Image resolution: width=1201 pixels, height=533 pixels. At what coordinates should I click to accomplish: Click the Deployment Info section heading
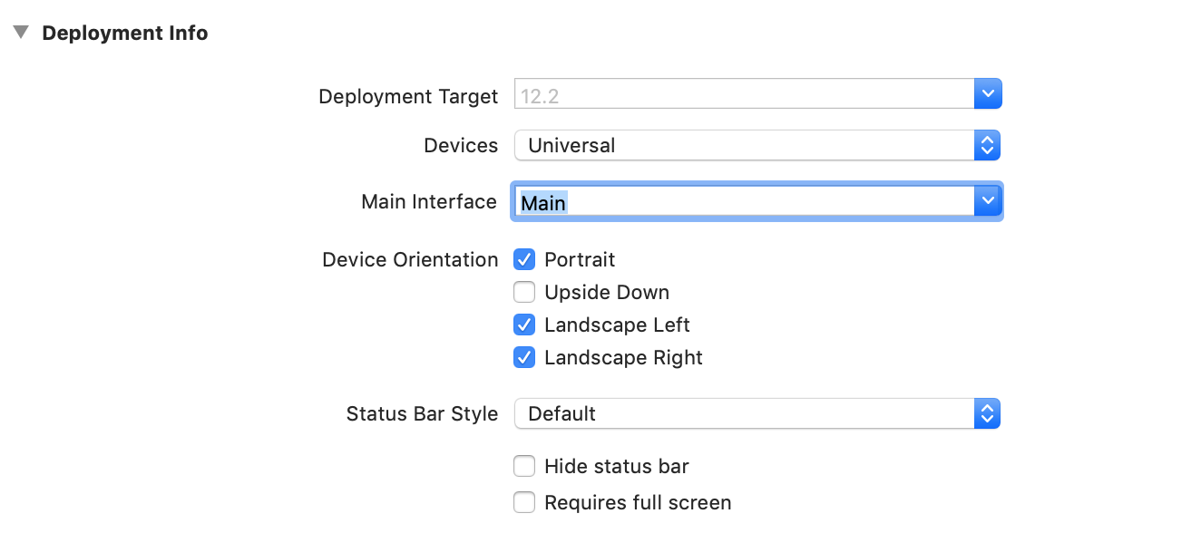click(x=125, y=34)
